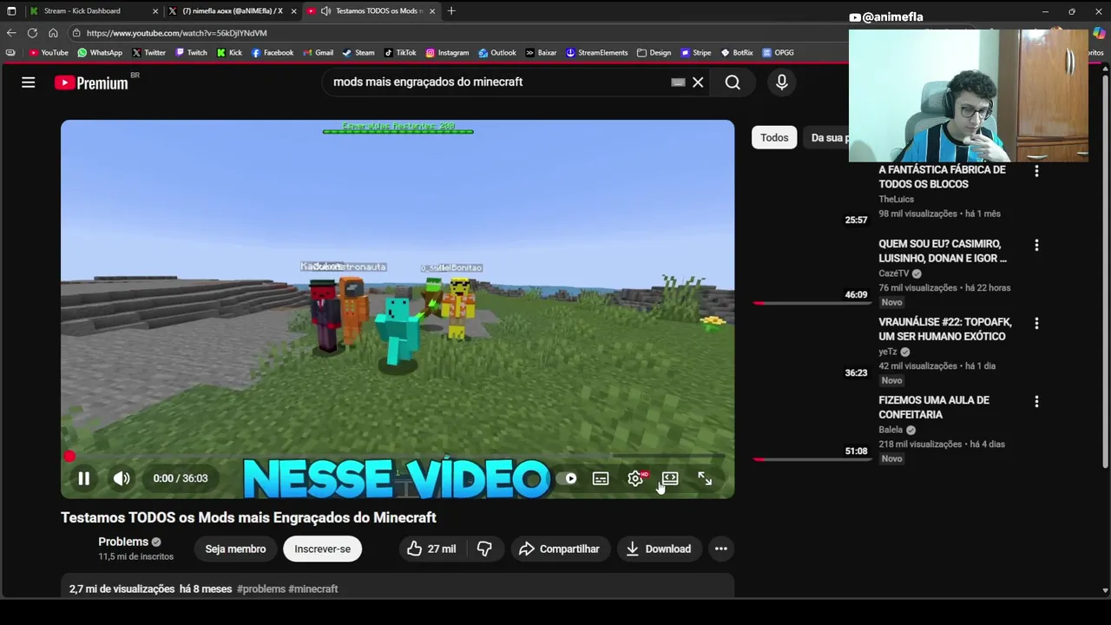Open 'FIZEMOS UMA AULA DE CONFEITARIA' video
This screenshot has height=625, width=1111.
point(934,407)
